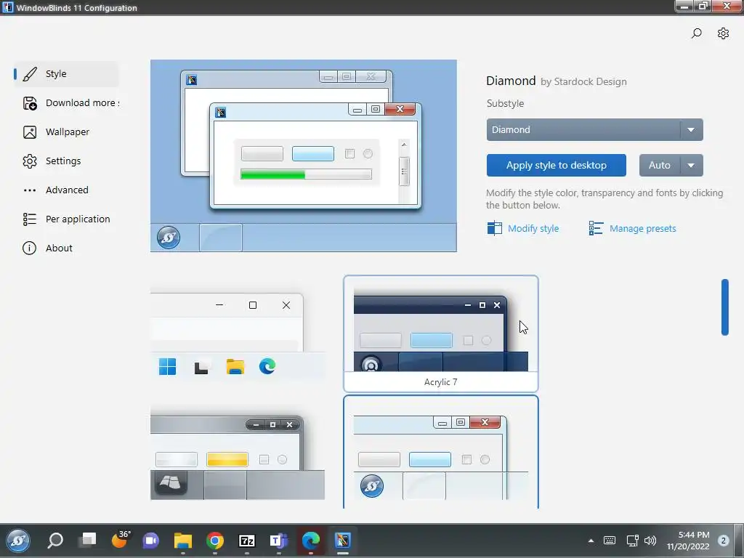The width and height of the screenshot is (744, 558).
Task: Click the Download more styles icon
Action: [x=29, y=103]
